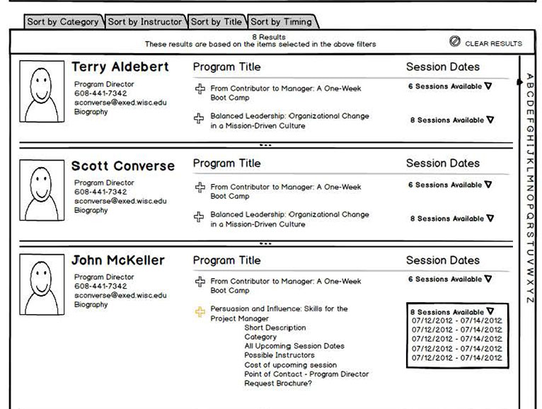Click the Category detail item
The height and width of the screenshot is (409, 542).
tap(260, 337)
